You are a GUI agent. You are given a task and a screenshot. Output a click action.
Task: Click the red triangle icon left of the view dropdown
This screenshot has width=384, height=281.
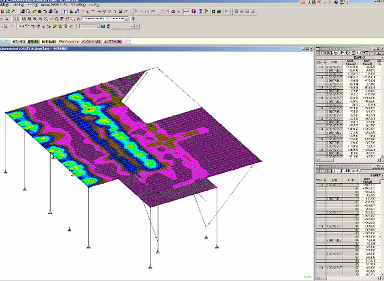(x=78, y=19)
